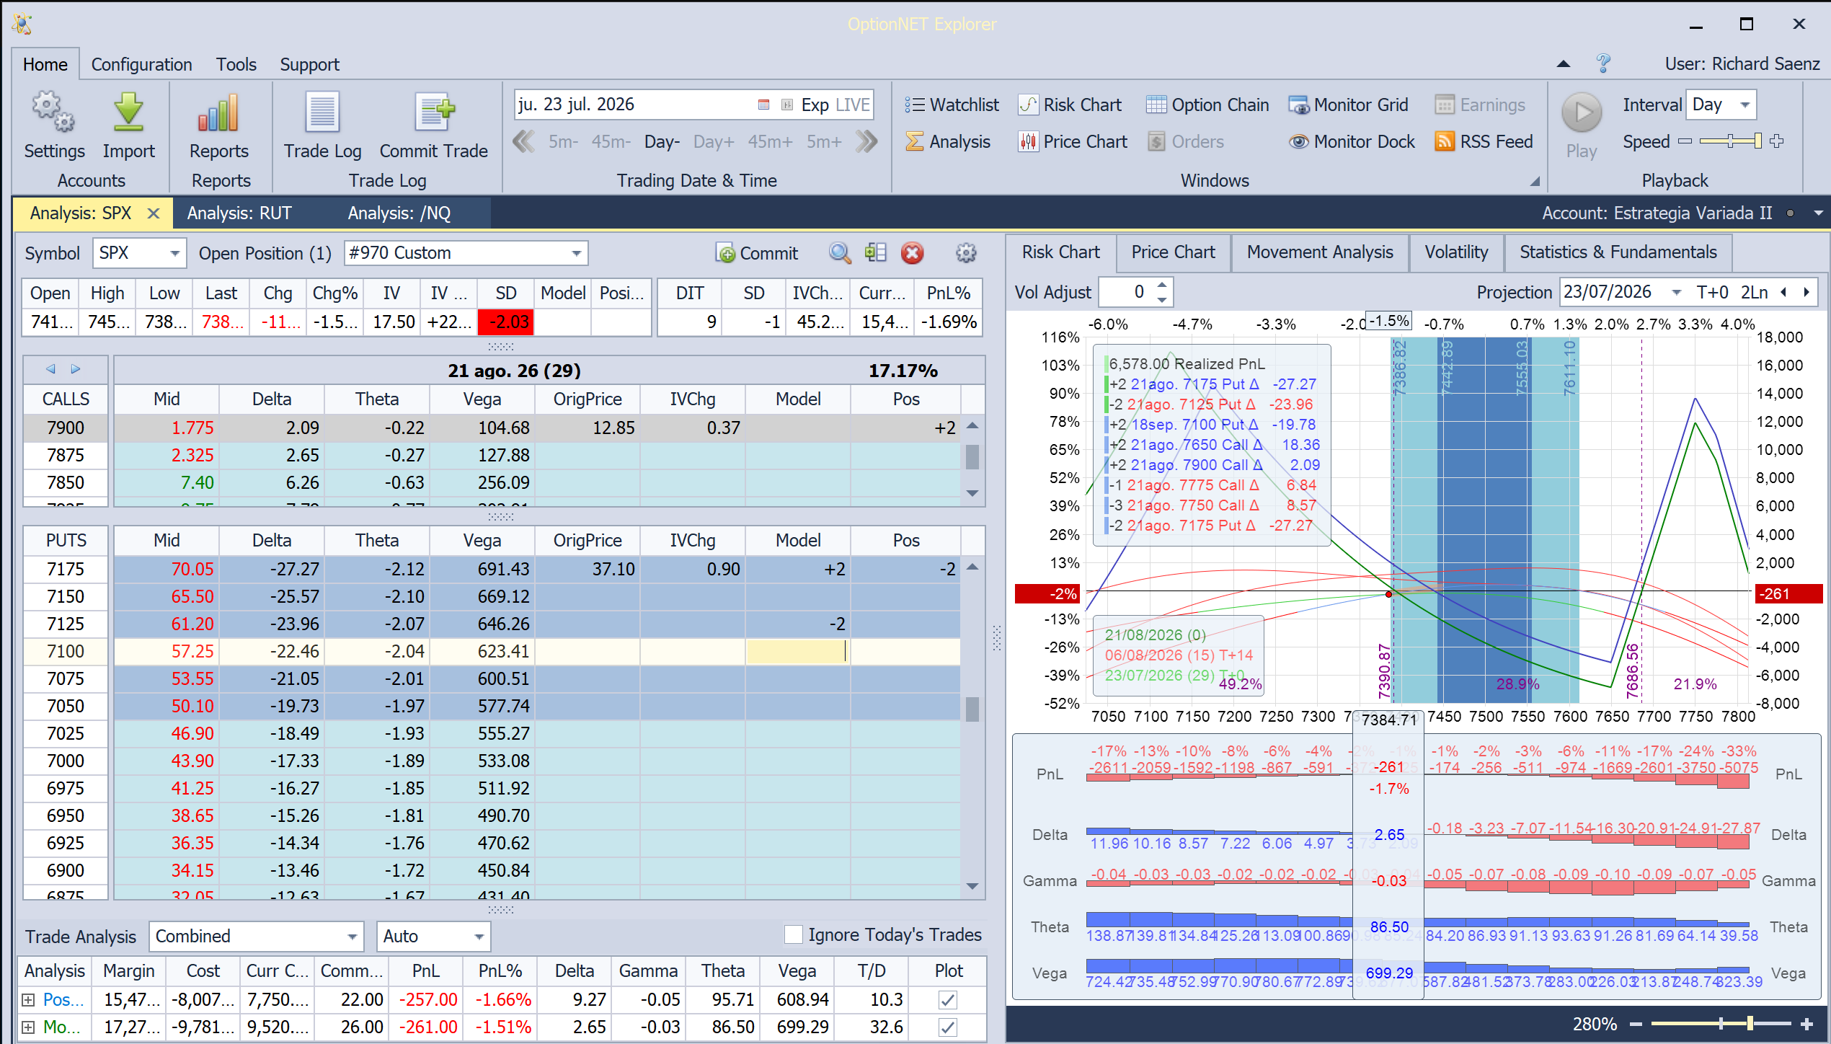Click the Import accounts icon
This screenshot has width=1831, height=1044.
pyautogui.click(x=128, y=113)
